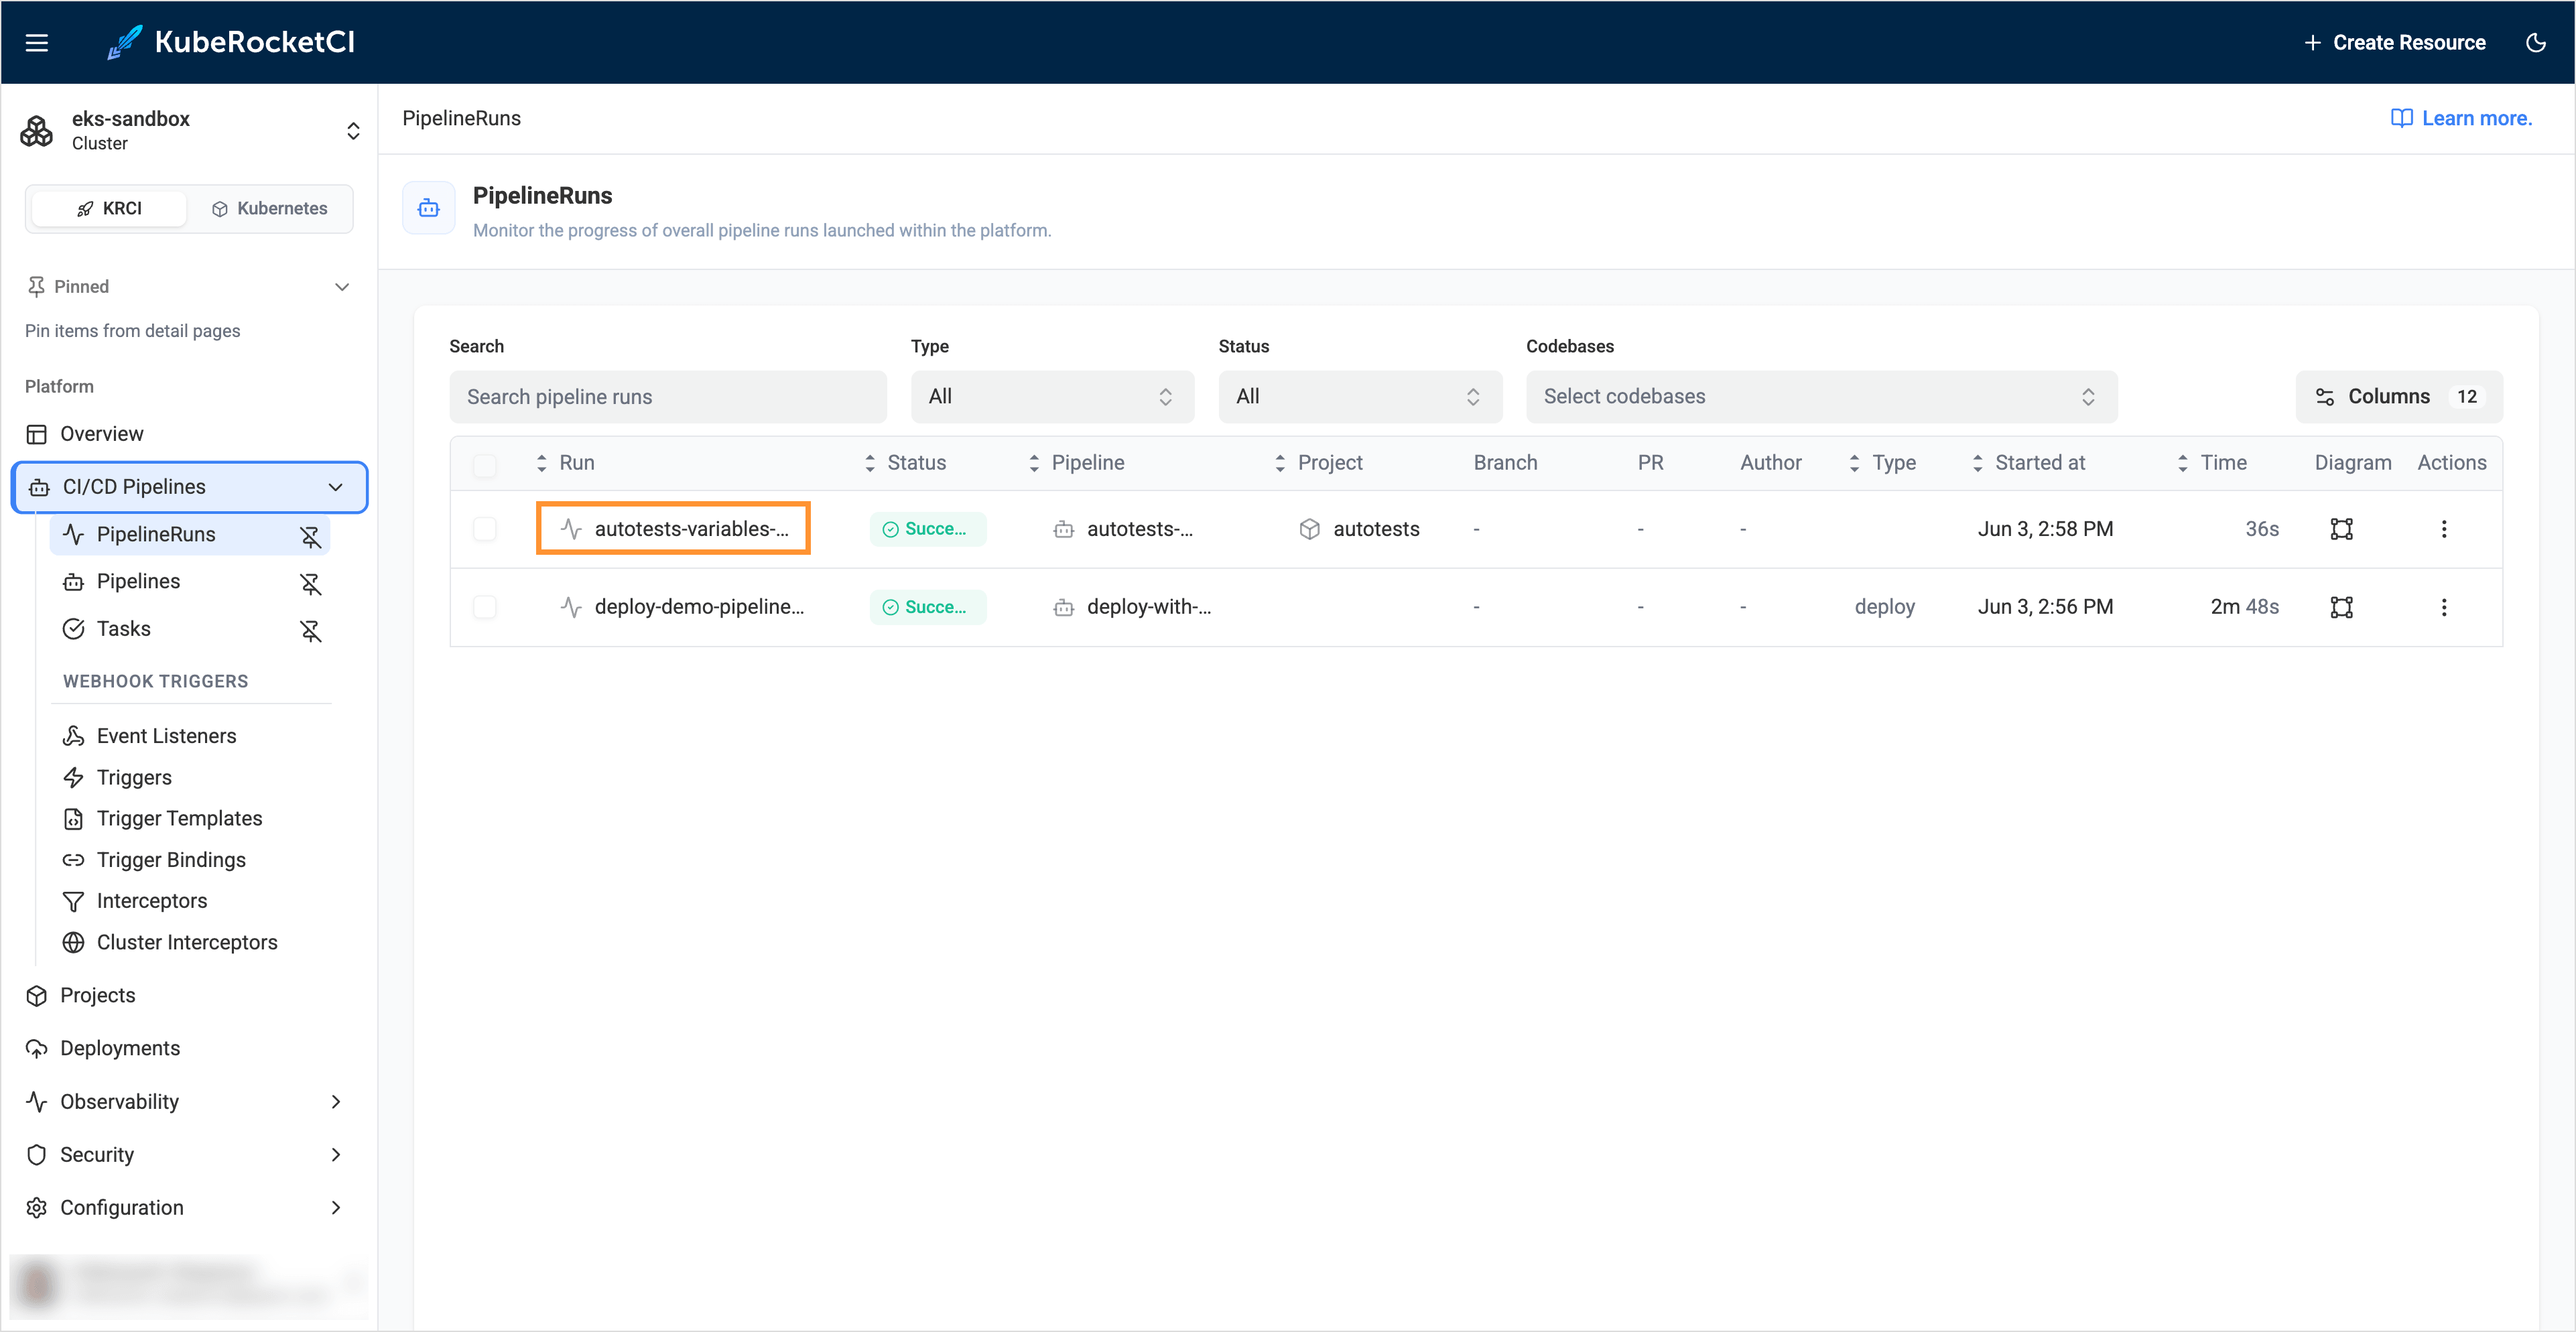Toggle dark mode with the moon icon
2576x1332 pixels.
[2535, 42]
